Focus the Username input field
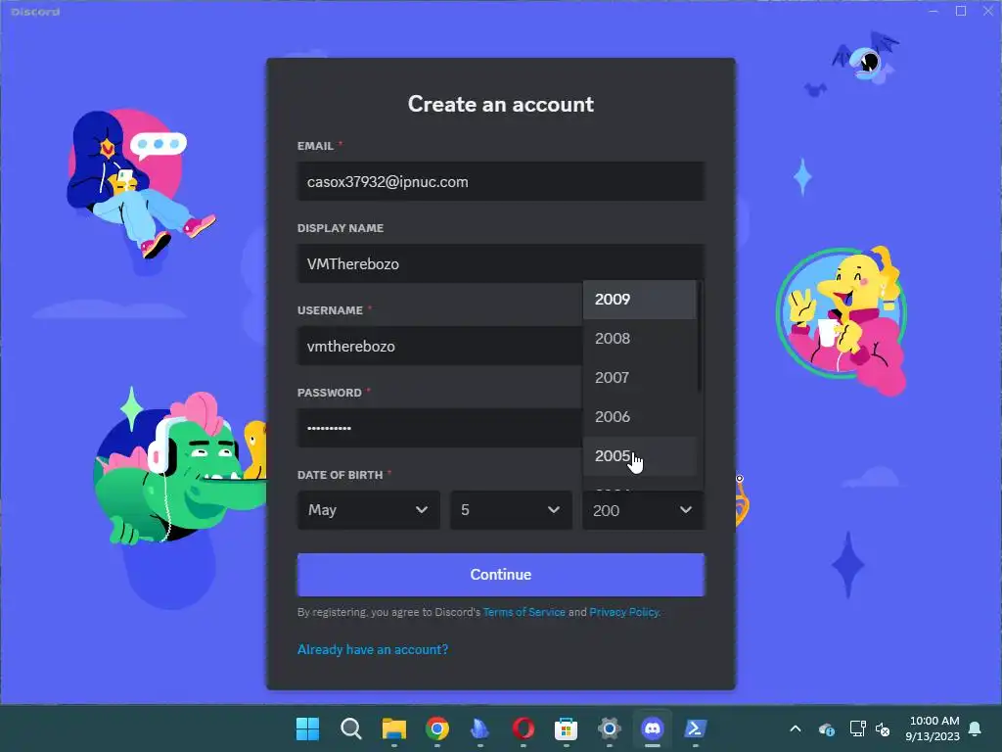1002x752 pixels. [439, 346]
